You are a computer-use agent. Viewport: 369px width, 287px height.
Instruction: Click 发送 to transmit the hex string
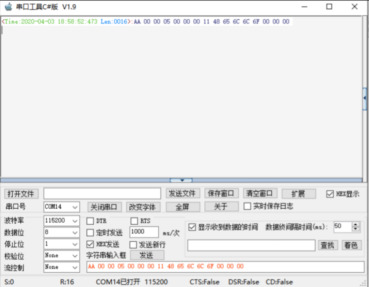coord(148,255)
